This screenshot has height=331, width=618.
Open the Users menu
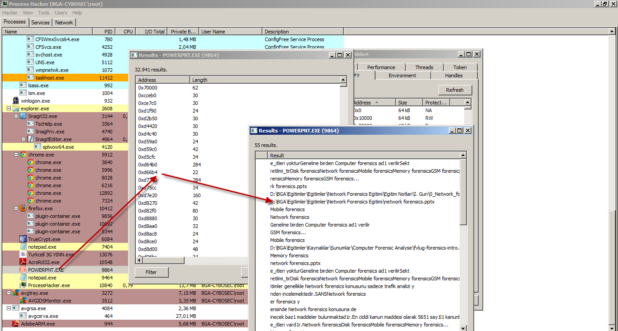61,13
